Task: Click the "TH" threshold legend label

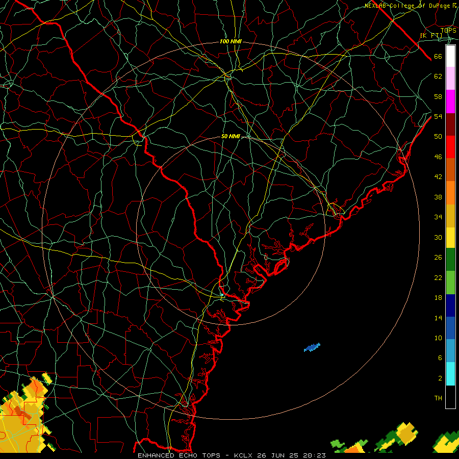Action: (x=438, y=398)
